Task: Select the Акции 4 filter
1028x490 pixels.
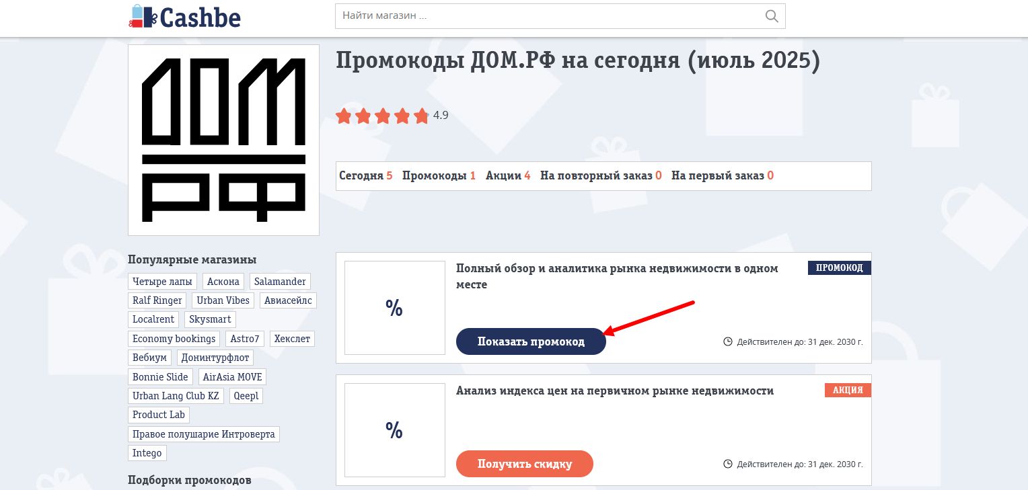Action: (508, 175)
